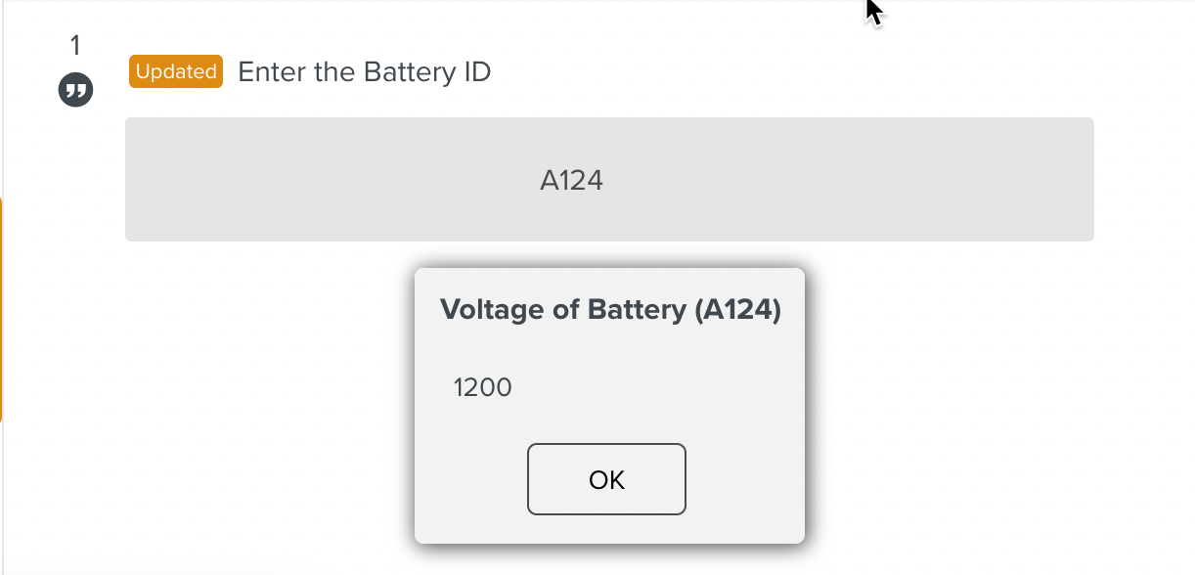Select the step number 1 label
The height and width of the screenshot is (575, 1195).
(x=75, y=45)
